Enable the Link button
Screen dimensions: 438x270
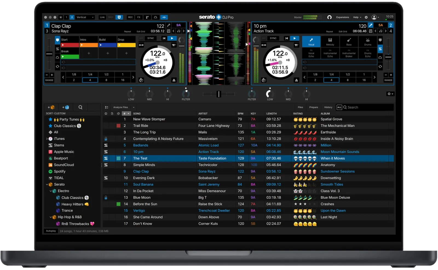102,17
